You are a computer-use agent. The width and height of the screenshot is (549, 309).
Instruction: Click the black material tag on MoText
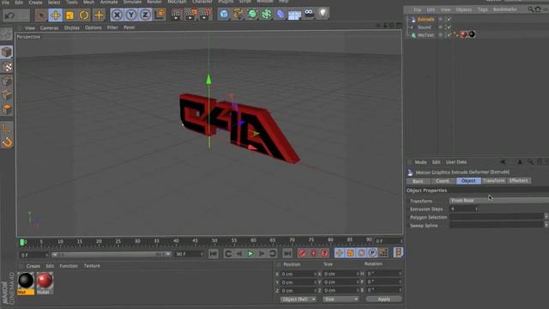point(472,34)
